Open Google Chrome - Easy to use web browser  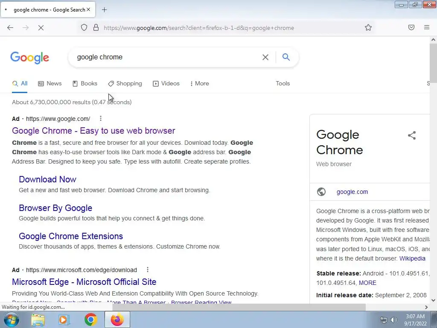(x=93, y=131)
